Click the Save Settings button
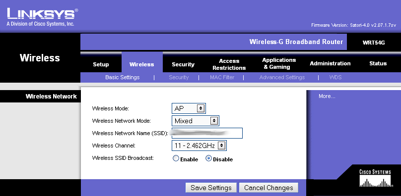This screenshot has width=401, height=196. point(211,188)
